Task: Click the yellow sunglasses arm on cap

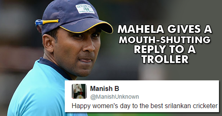Action: tap(47, 22)
